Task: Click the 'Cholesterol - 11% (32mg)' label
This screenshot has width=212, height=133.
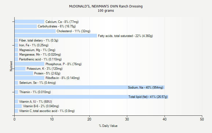Action: pyautogui.click(x=73, y=31)
